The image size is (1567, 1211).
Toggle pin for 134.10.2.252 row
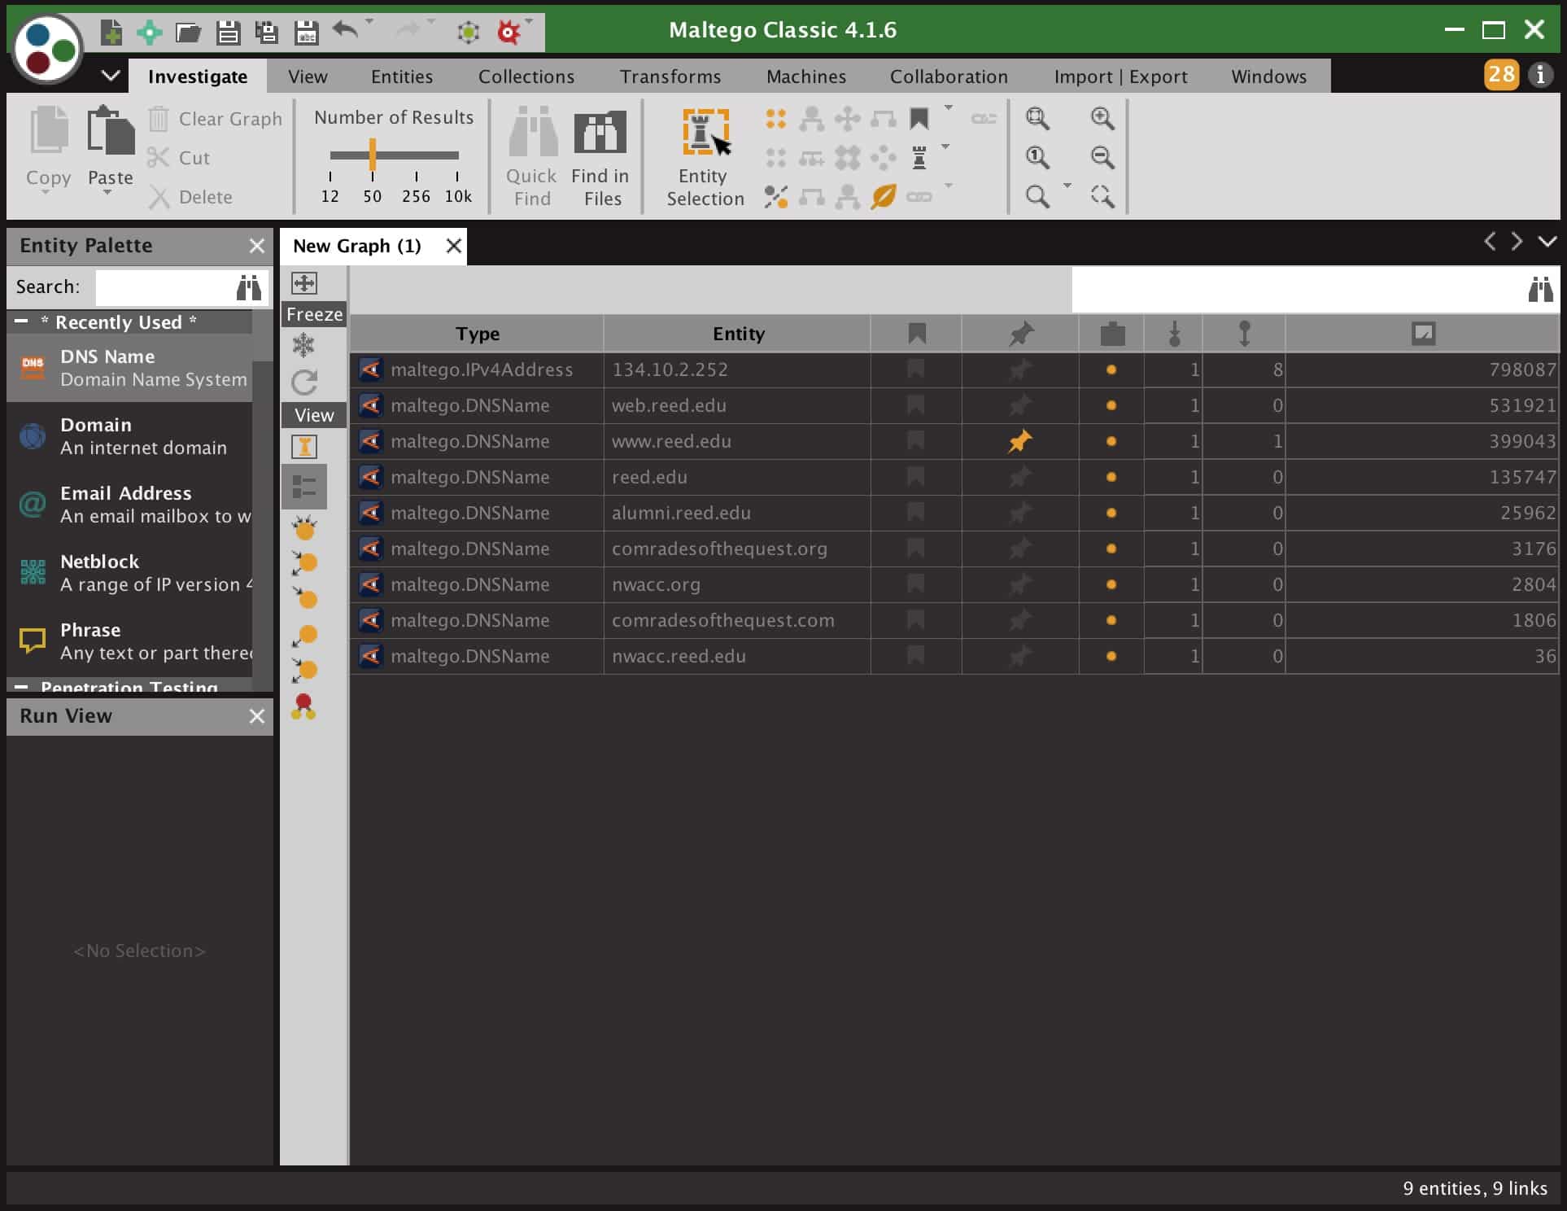point(1019,369)
